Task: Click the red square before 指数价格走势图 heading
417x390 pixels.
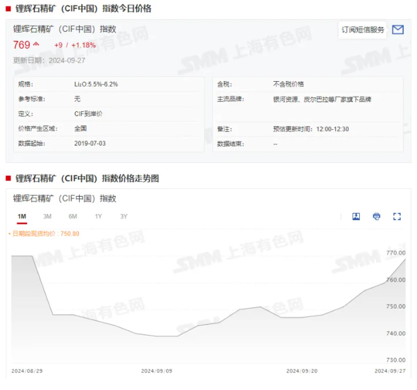Action: point(8,178)
